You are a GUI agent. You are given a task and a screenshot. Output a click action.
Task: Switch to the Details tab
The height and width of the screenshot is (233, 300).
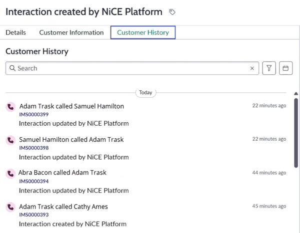[x=16, y=32]
